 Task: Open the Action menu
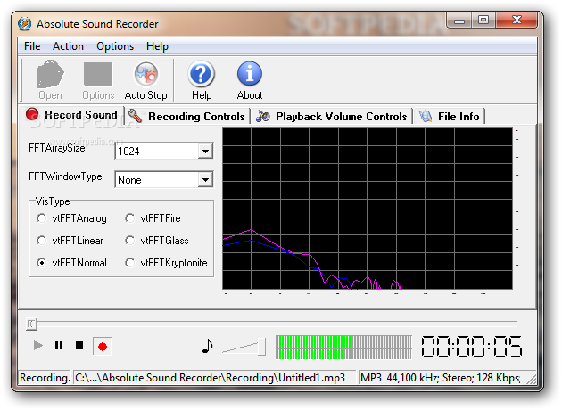click(x=68, y=46)
